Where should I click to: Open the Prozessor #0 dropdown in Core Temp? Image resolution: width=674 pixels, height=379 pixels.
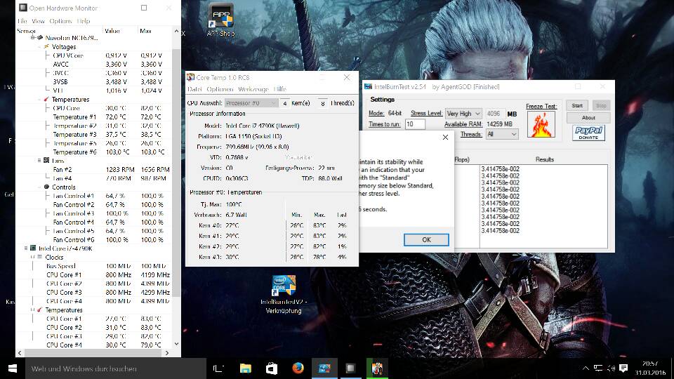(251, 103)
